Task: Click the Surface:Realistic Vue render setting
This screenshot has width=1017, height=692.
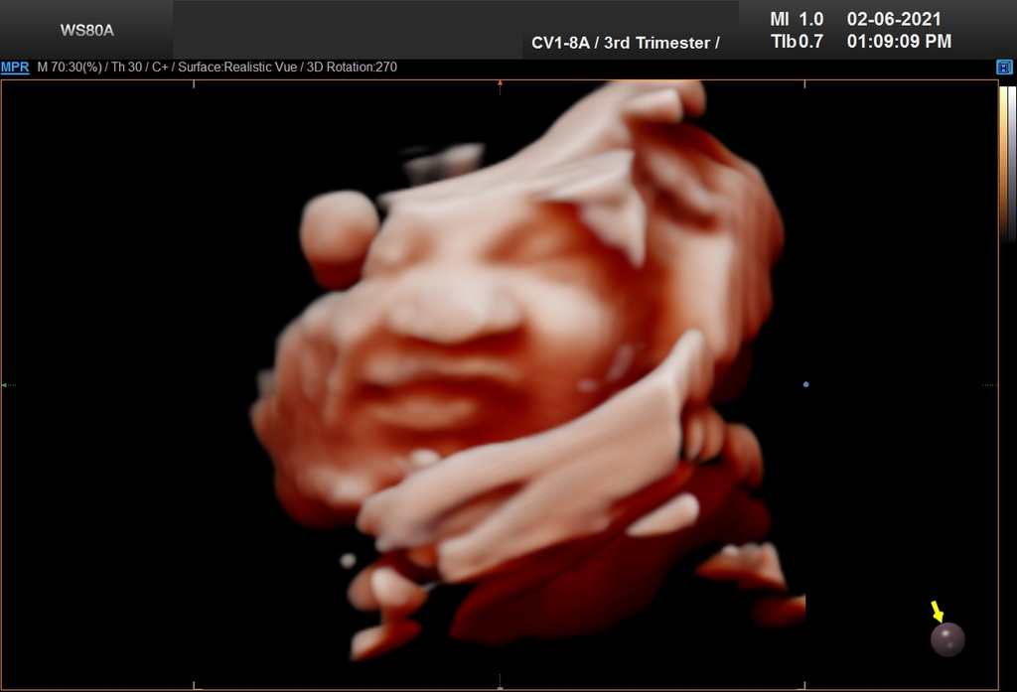Action: 238,68
